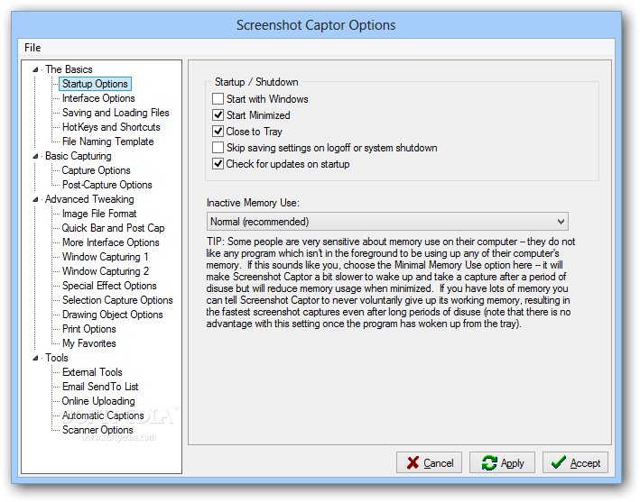Click the Accept button label
Image resolution: width=640 pixels, height=502 pixels.
pyautogui.click(x=585, y=463)
